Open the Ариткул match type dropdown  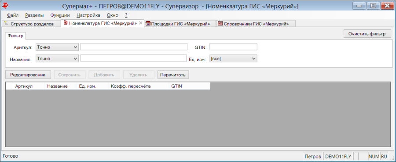pos(57,47)
